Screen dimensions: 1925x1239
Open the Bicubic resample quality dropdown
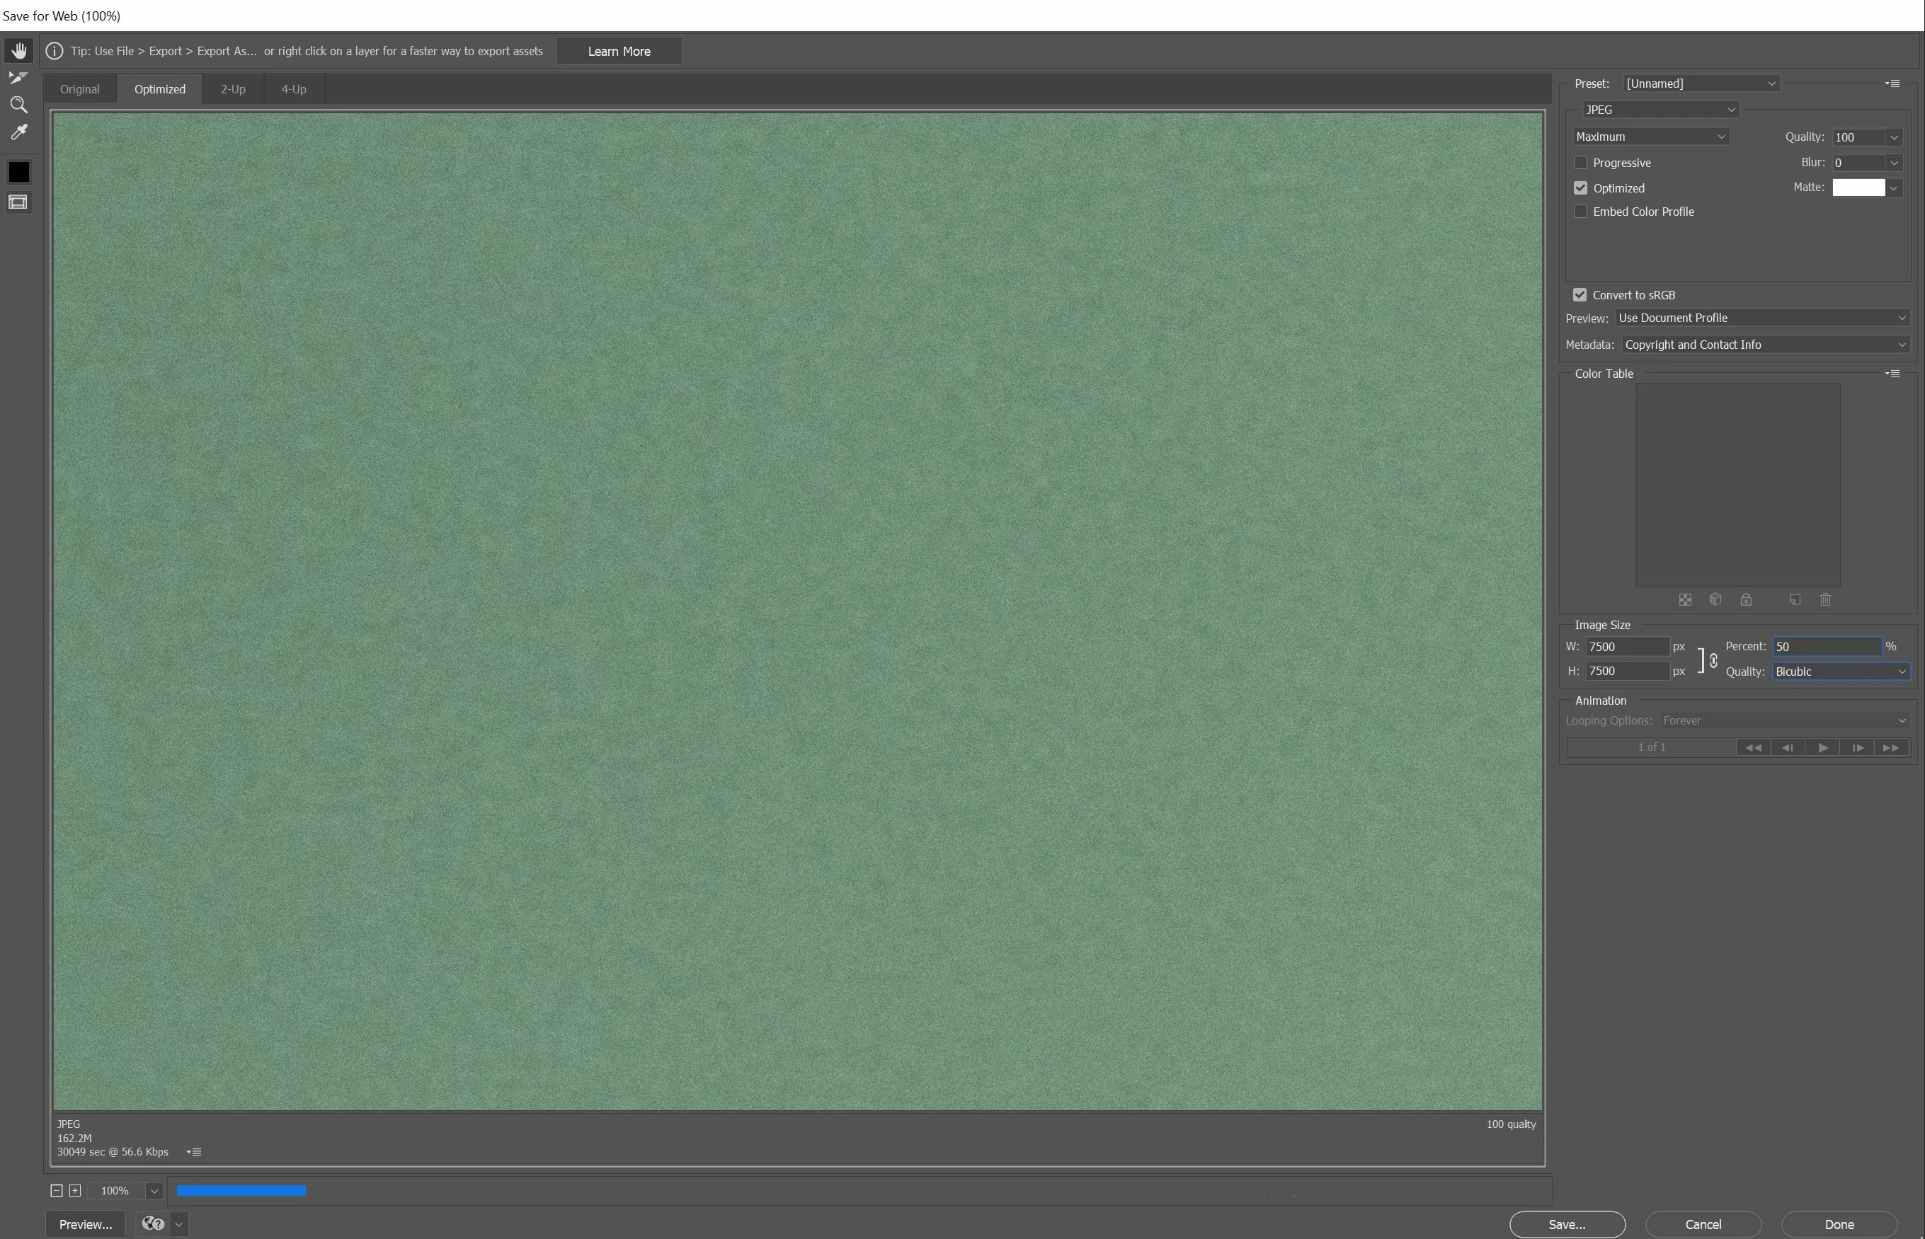(1841, 672)
